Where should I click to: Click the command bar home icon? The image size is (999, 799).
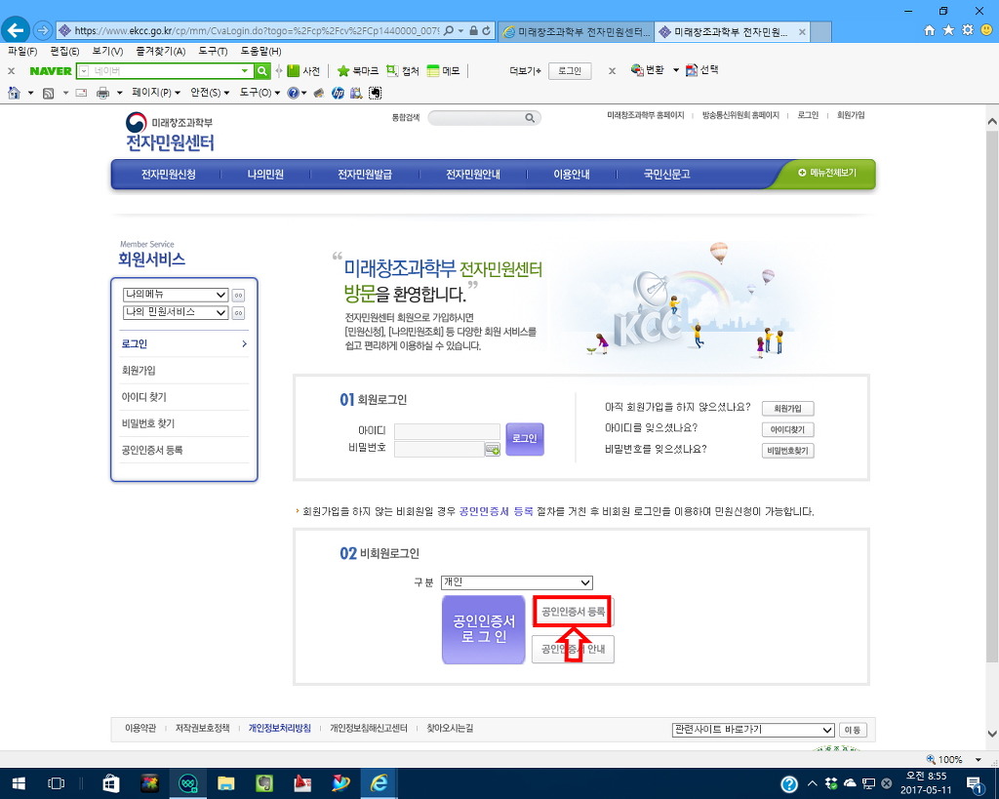point(14,93)
